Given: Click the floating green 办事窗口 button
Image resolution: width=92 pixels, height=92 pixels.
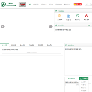Looking at the screenshot, I should 84,79.
